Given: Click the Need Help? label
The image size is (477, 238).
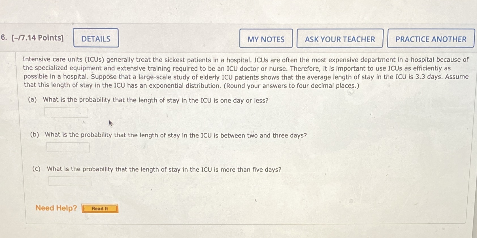Looking at the screenshot, I should 56,208.
